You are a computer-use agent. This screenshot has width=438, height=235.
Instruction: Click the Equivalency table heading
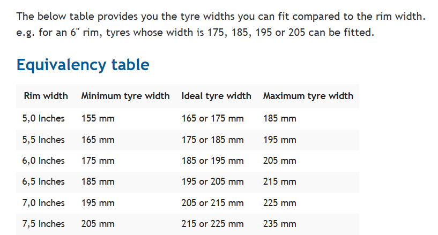(x=83, y=65)
